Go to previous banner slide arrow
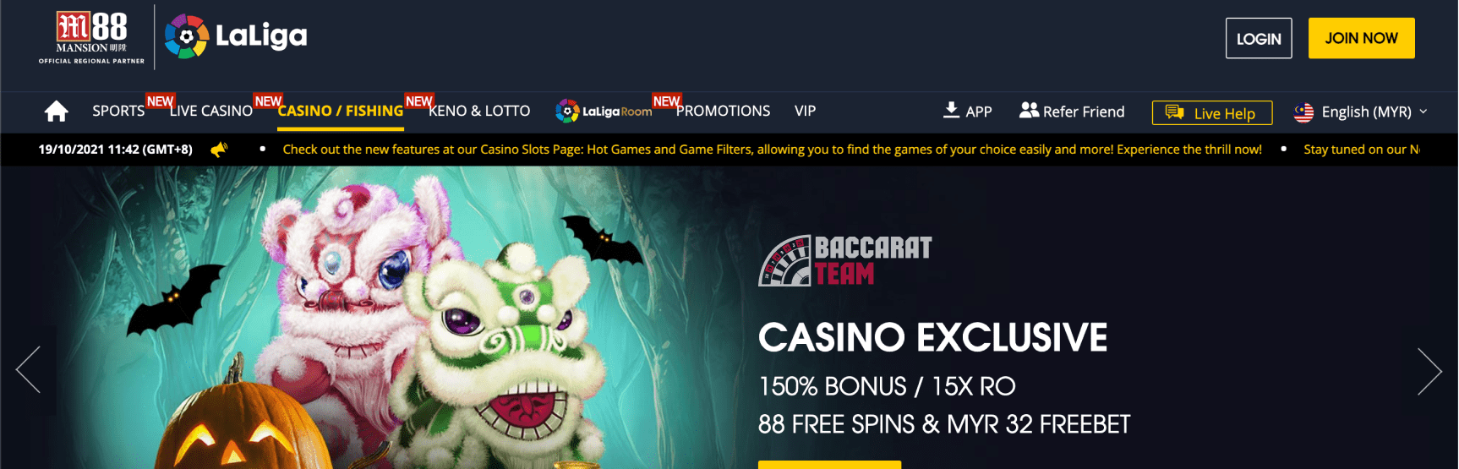This screenshot has width=1459, height=469. [28, 370]
